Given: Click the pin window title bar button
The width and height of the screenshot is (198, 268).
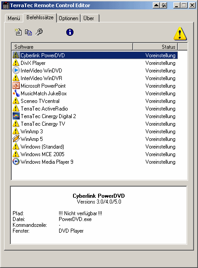Looking at the screenshot, I should (164, 5).
